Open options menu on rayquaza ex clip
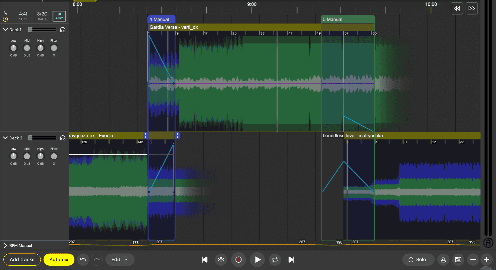Screen dimensions: 496x270 pos(145,136)
